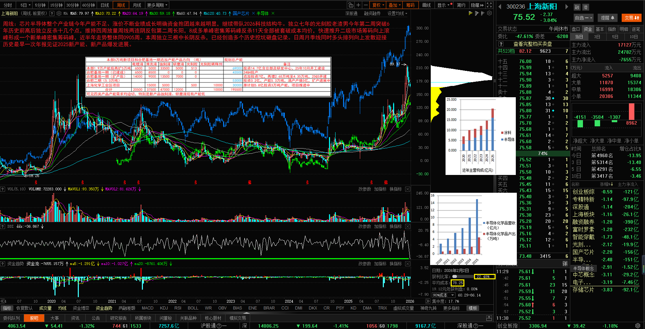Viewport: 645px width, 329px height.
Task: Open 资金 tab in right panel
Action: click(x=588, y=29)
